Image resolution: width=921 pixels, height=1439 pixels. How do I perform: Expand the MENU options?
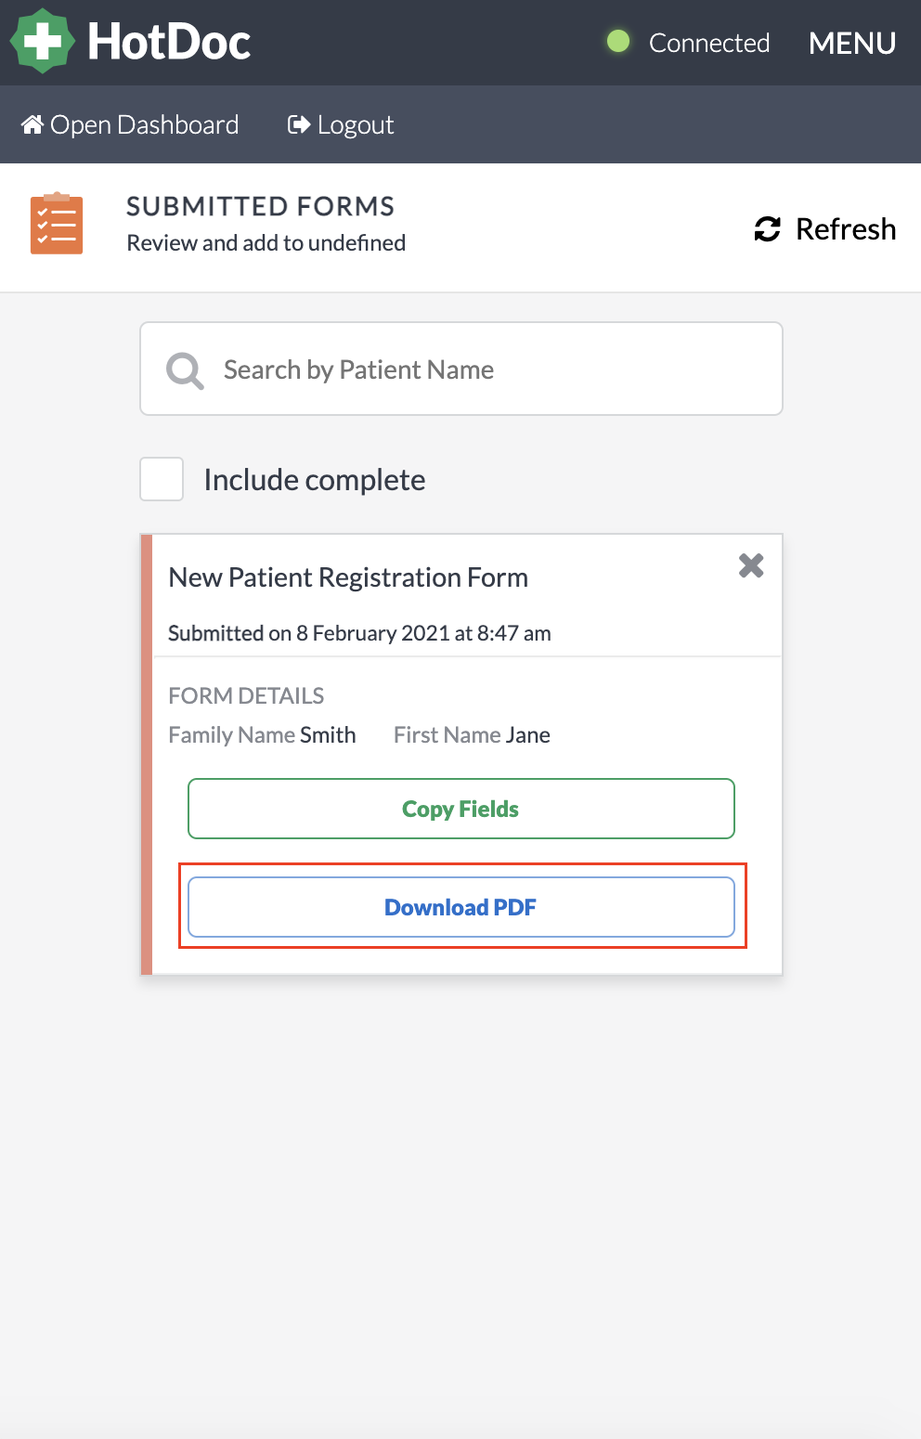point(851,43)
